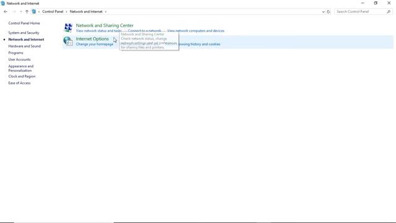This screenshot has width=396, height=223.
Task: Click the Forward arrow in navigation bar
Action: pos(14,12)
